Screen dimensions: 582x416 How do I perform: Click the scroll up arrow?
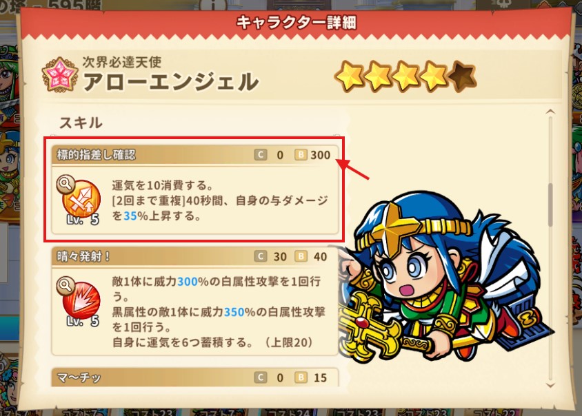tap(550, 112)
